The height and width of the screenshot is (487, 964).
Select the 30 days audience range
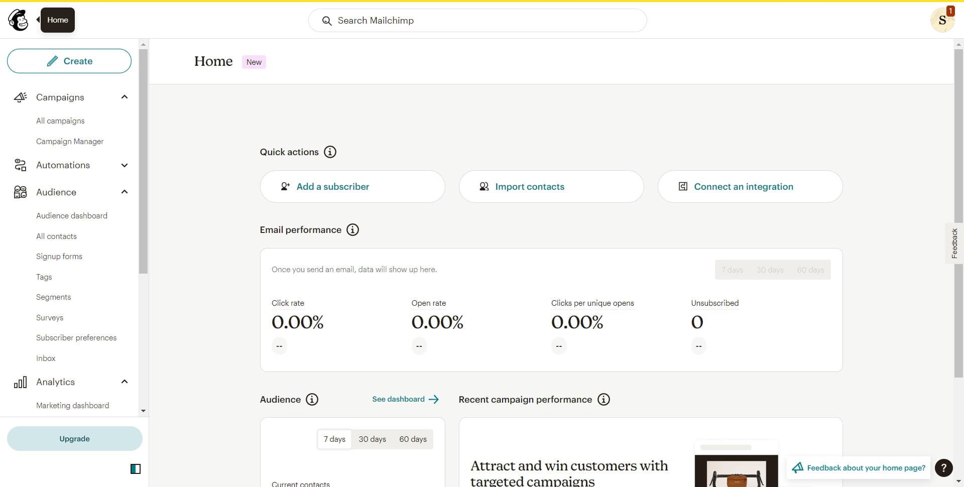372,439
